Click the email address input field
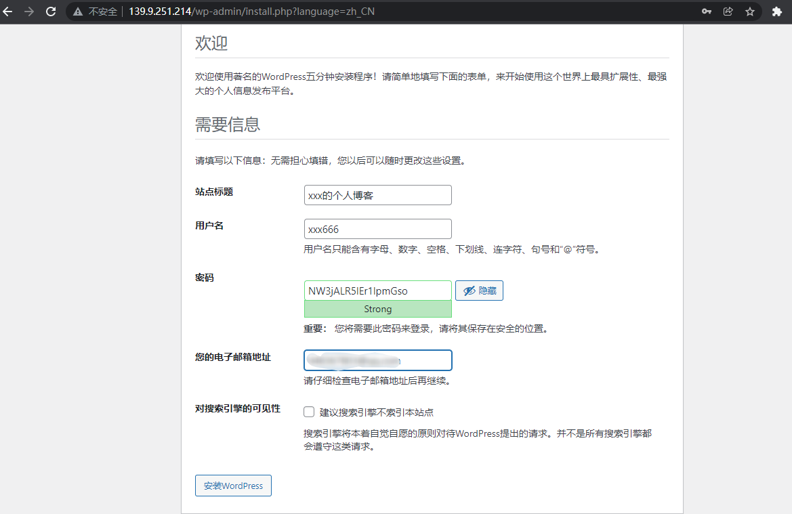The image size is (792, 514). [378, 360]
